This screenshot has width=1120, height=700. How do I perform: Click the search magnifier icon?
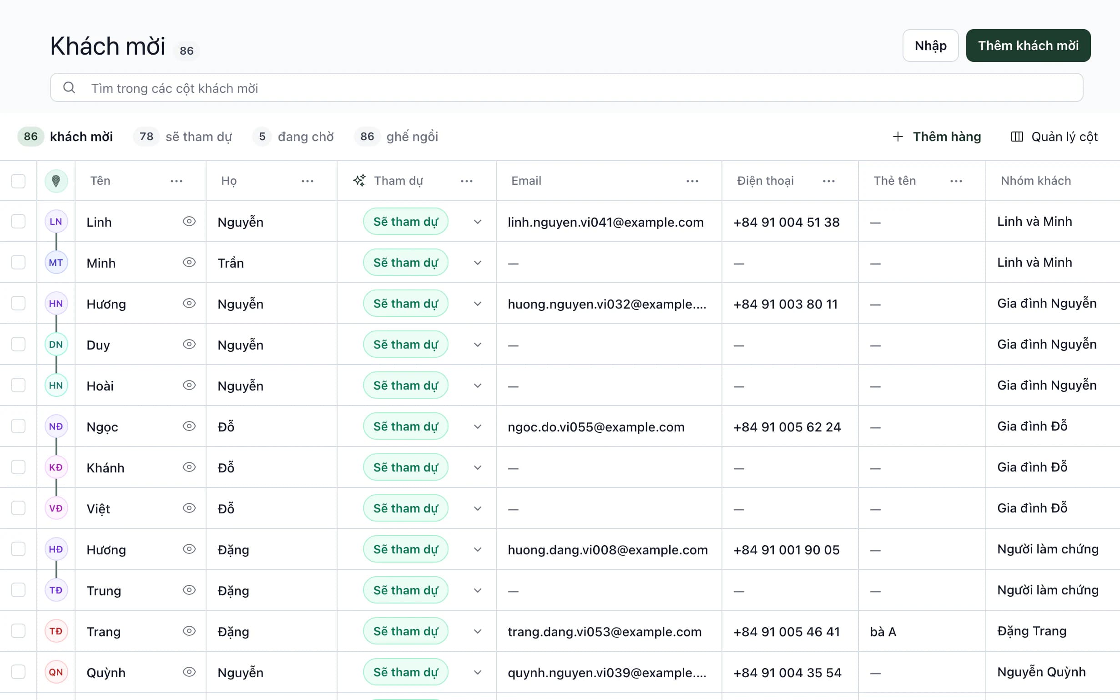[69, 87]
